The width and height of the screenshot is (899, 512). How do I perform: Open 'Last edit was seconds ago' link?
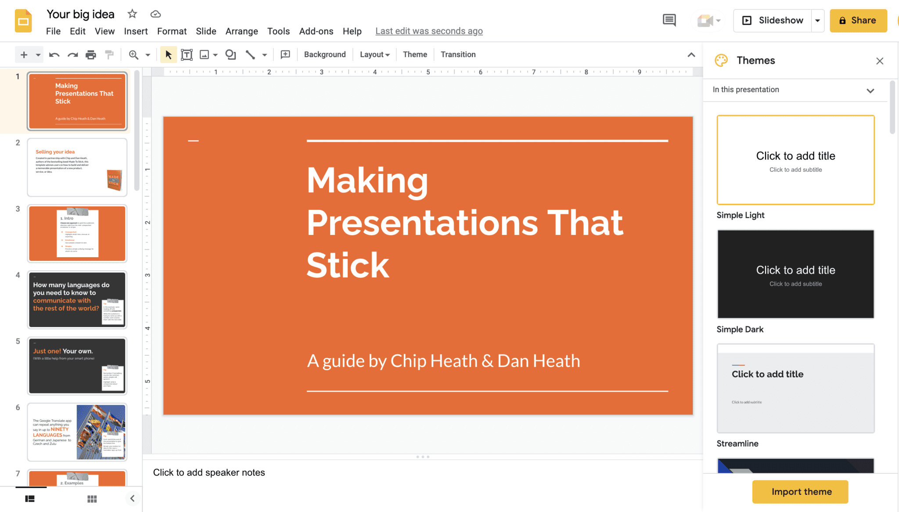point(429,31)
